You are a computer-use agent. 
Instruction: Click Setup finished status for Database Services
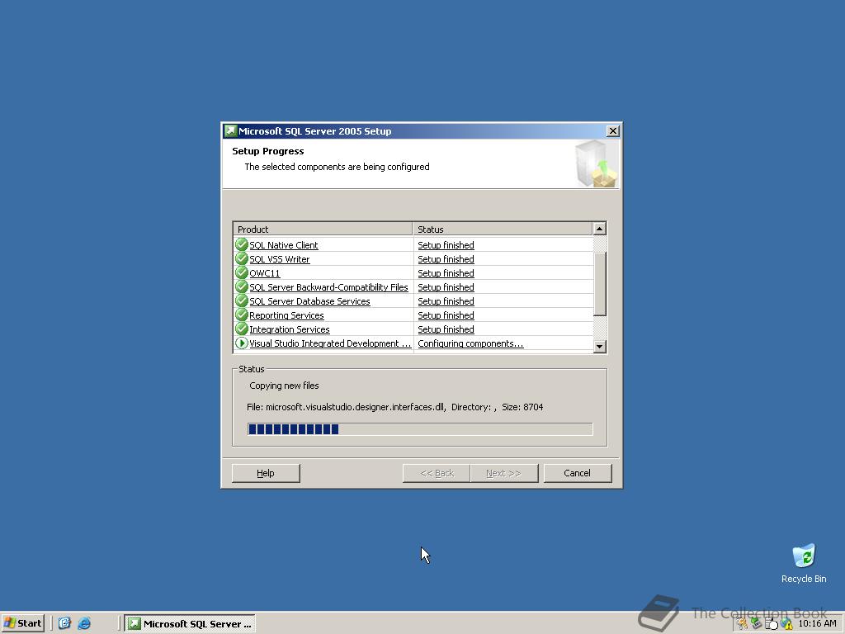coord(446,300)
